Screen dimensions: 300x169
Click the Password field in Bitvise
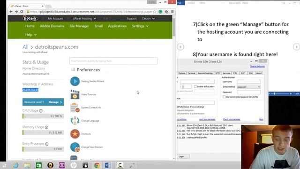tap(248, 92)
